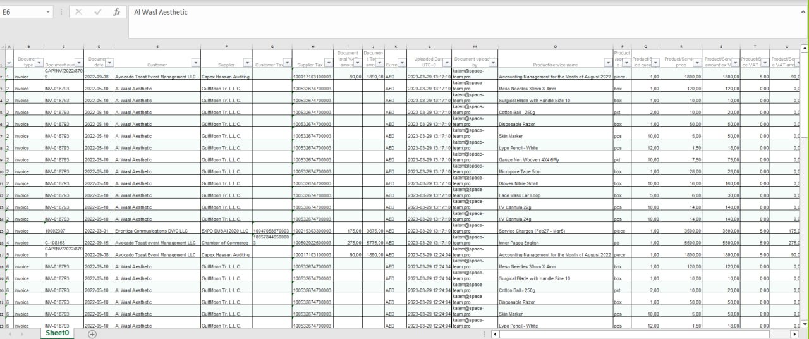Image resolution: width=809 pixels, height=339 pixels.
Task: Select Face Mask Ear Loop cell
Action: click(x=555, y=192)
